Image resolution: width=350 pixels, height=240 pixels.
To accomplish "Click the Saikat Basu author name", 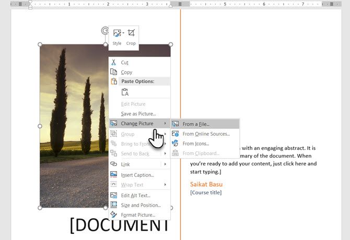I will coord(206,184).
